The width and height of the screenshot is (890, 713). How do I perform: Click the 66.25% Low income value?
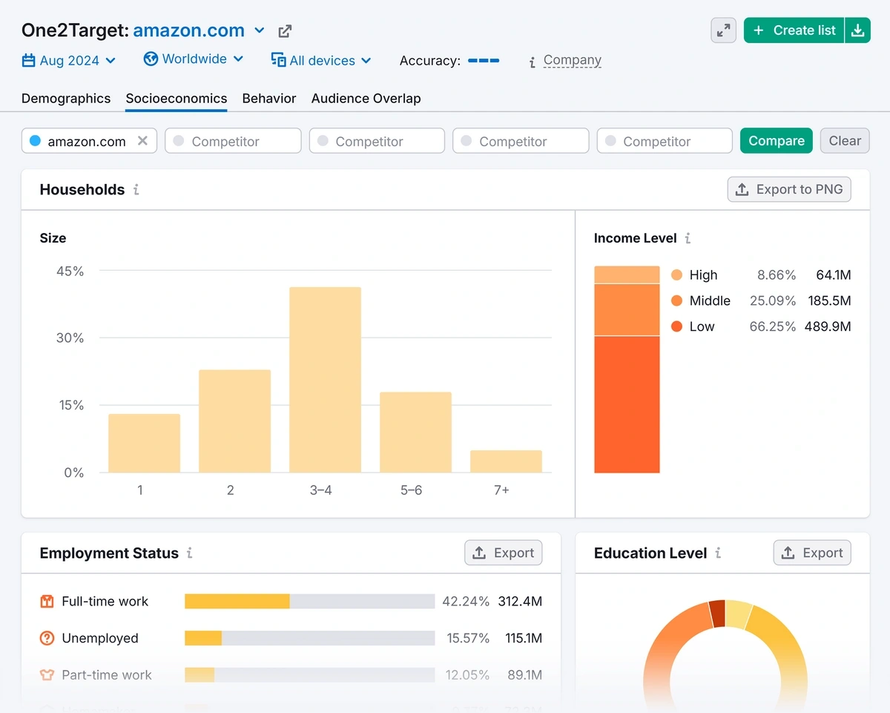(x=772, y=326)
